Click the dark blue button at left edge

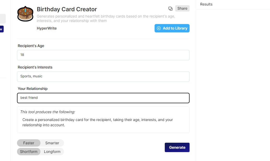pyautogui.click(x=2, y=29)
